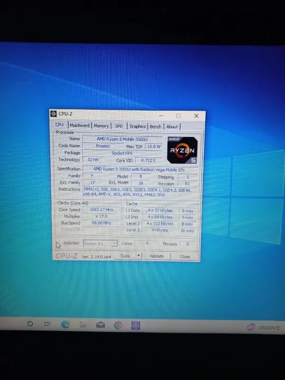Screen dimensions: 285x380
Task: Click the Code Name value Picasso
Action: pyautogui.click(x=103, y=146)
